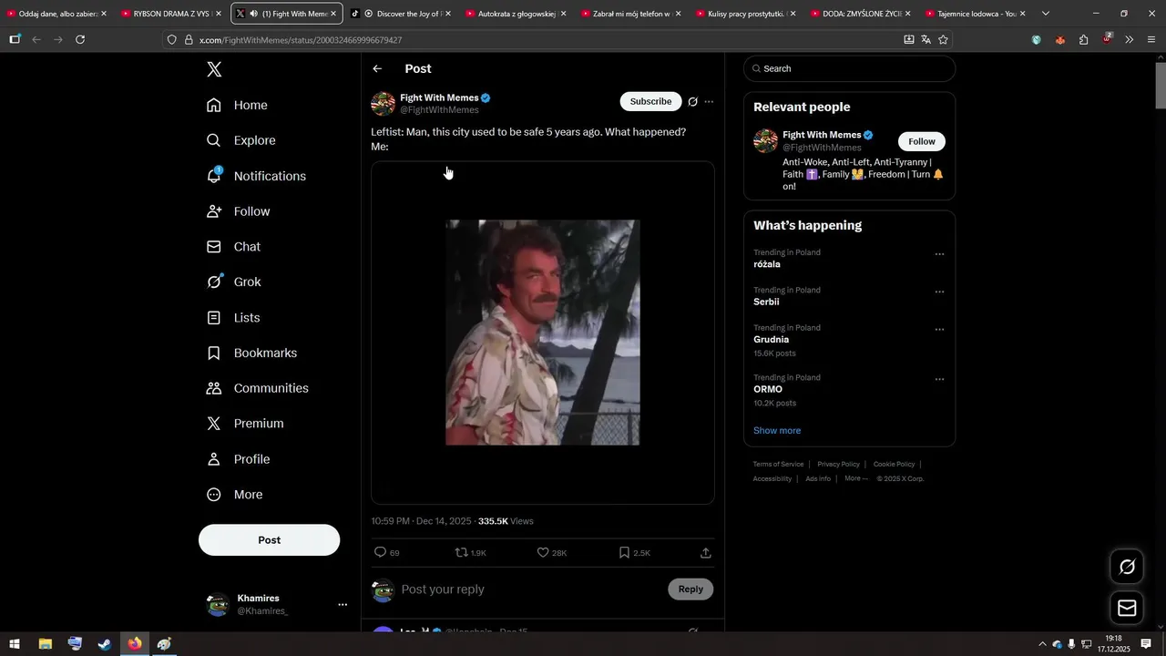Click the back arrow beside Post
The width and height of the screenshot is (1166, 656).
point(377,68)
